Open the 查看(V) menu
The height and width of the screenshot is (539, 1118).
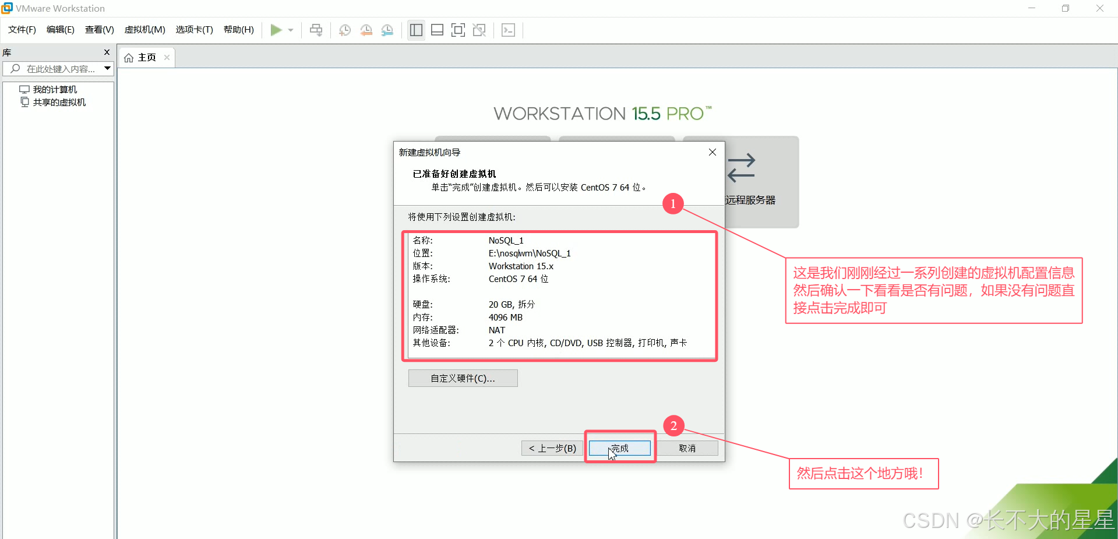(100, 30)
